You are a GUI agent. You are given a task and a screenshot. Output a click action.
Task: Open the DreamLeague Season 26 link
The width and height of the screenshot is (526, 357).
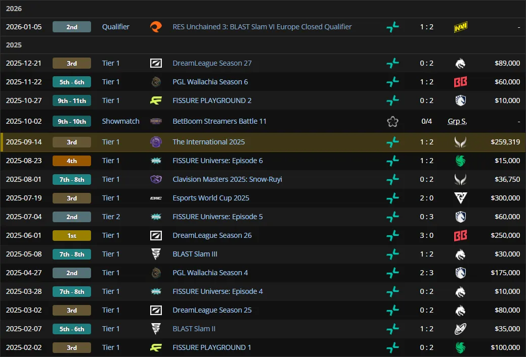[x=212, y=235]
